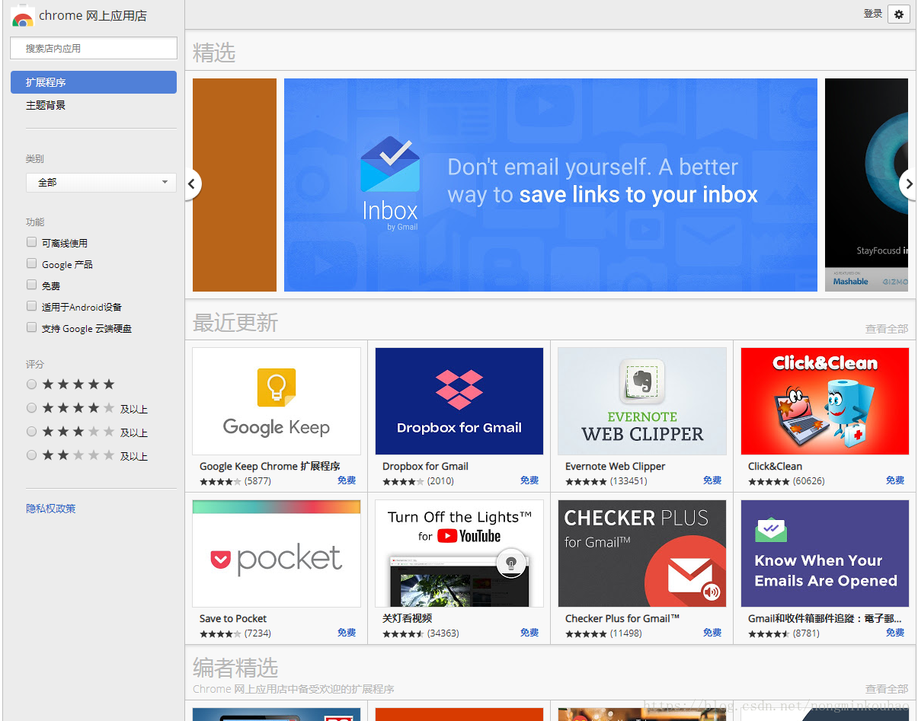Click the 登录 sign-in link
The width and height of the screenshot is (918, 721).
873,14
